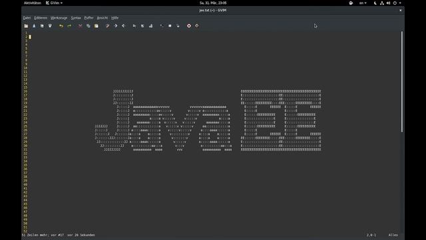This screenshot has width=426, height=240.
Task: Save the current file via toolbar icon
Action: [34, 26]
